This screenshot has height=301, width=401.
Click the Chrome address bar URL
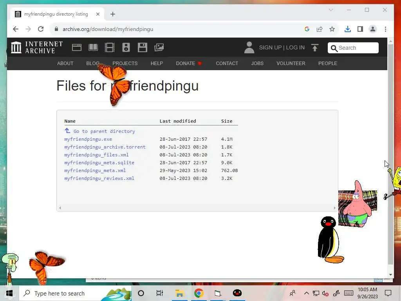(108, 29)
